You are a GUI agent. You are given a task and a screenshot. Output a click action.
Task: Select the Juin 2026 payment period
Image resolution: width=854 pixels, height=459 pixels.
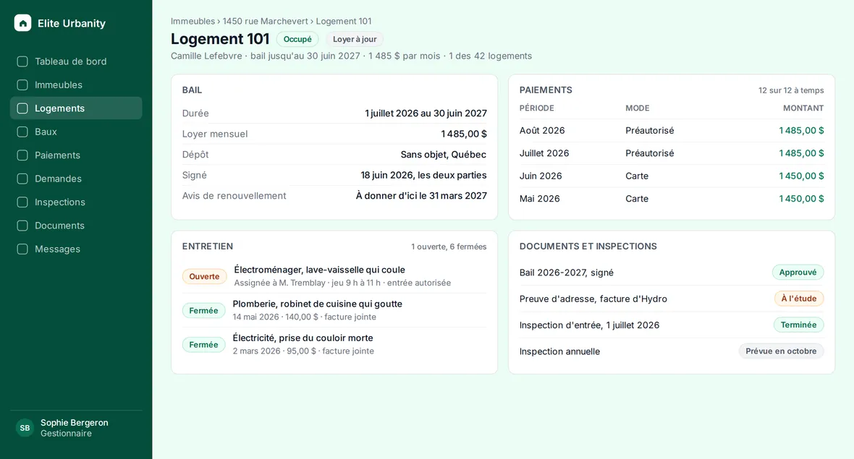(541, 176)
